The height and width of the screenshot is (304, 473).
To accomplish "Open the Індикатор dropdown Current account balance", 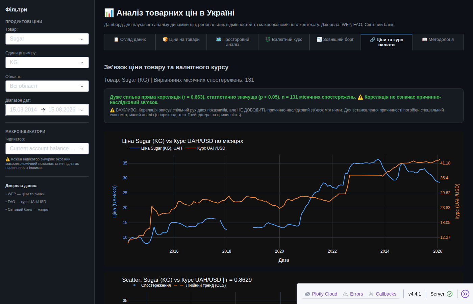I will click(47, 149).
